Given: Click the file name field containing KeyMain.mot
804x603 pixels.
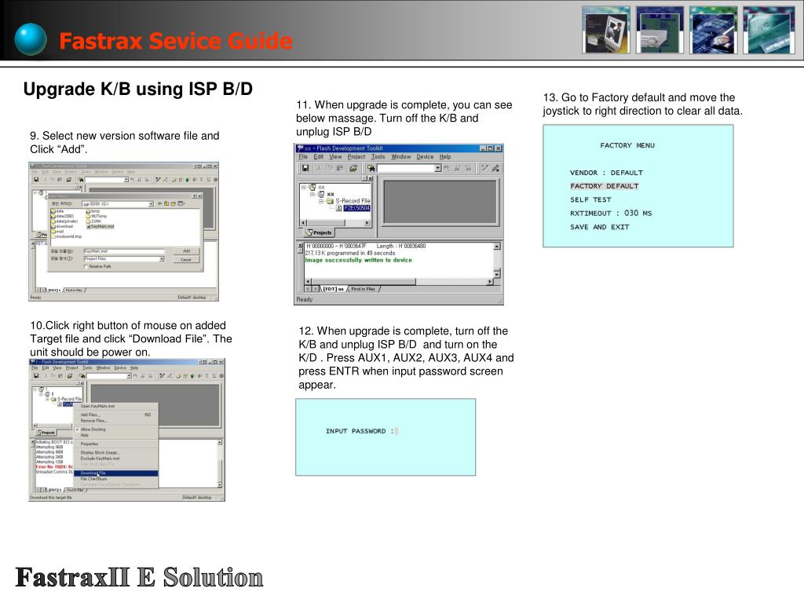Looking at the screenshot, I should tap(124, 251).
